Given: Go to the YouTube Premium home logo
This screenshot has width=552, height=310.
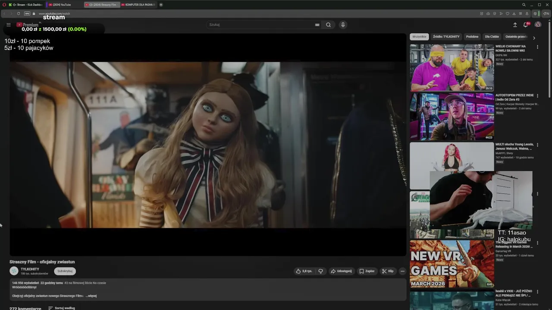Looking at the screenshot, I should click(x=27, y=25).
